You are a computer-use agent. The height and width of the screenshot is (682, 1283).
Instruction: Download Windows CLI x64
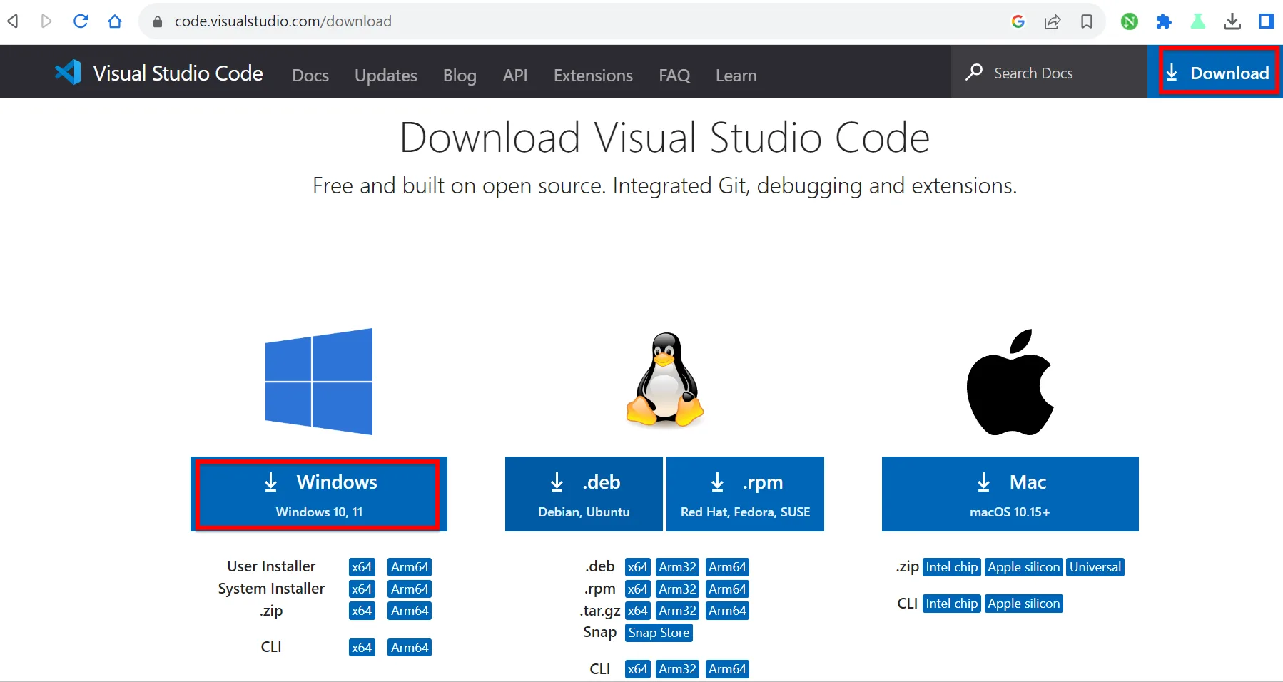point(362,648)
